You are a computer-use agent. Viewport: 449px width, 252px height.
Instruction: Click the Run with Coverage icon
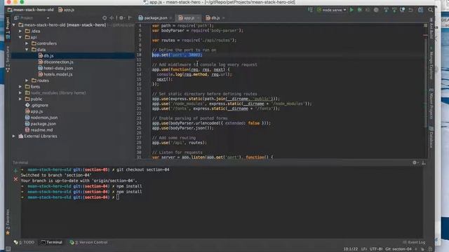click(368, 10)
